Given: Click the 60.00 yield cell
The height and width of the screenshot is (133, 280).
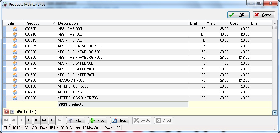Looking at the screenshot, I should (x=217, y=40).
